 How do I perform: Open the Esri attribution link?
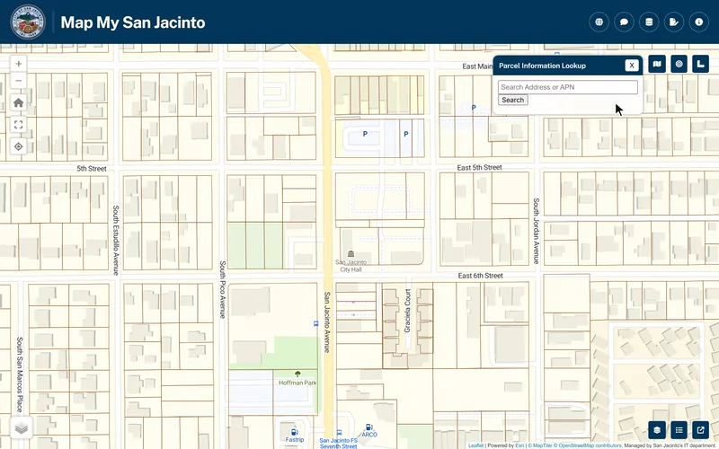point(519,445)
